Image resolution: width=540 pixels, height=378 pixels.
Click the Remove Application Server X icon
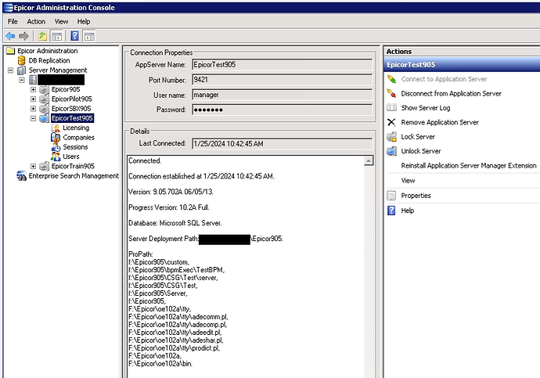[x=391, y=123]
